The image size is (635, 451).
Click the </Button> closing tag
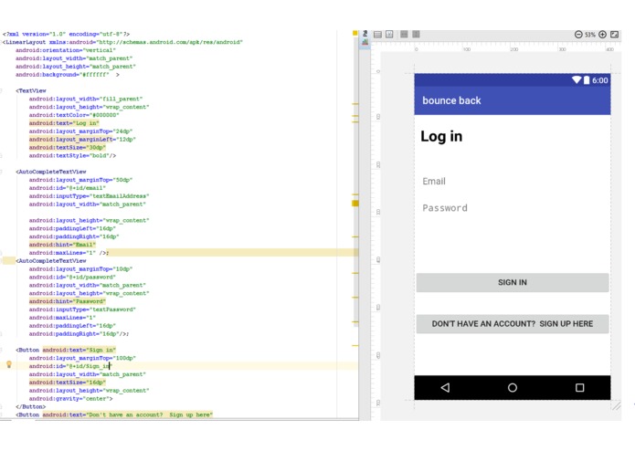[x=31, y=406]
